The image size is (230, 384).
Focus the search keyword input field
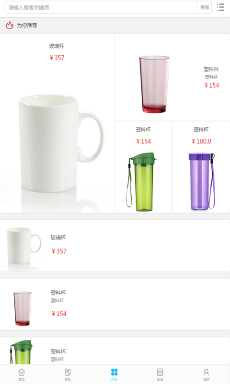coord(101,7)
